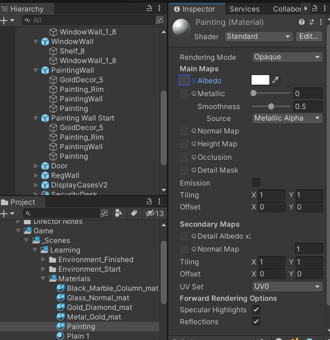Select Painting_Rim under Painting Wall Start
Viewport: 330px width, 340px height.
pyautogui.click(x=81, y=137)
